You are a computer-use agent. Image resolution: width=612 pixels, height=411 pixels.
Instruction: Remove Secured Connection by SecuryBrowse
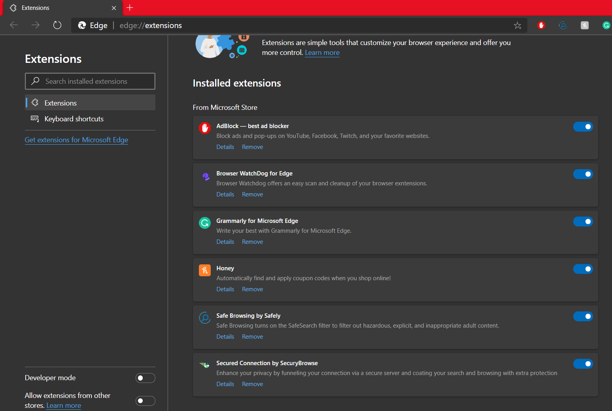[253, 384]
